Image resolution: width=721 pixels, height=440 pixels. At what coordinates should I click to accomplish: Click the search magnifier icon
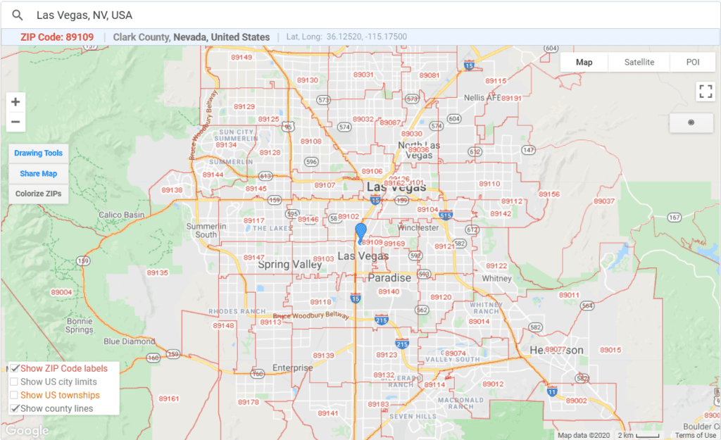coord(18,15)
